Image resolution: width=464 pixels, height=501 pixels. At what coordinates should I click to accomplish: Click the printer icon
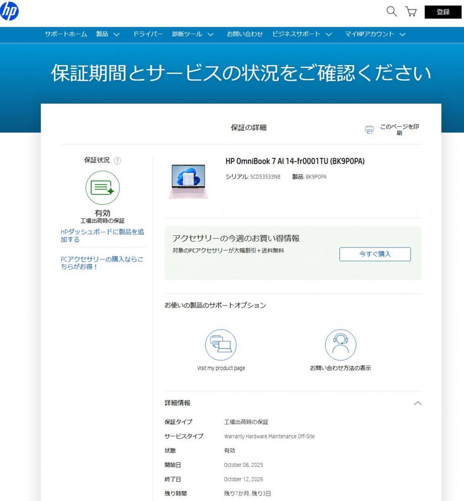point(369,129)
